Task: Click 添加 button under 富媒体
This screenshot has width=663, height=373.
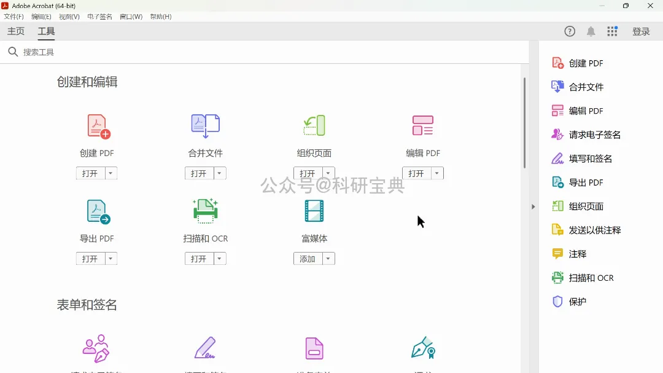Action: 308,258
